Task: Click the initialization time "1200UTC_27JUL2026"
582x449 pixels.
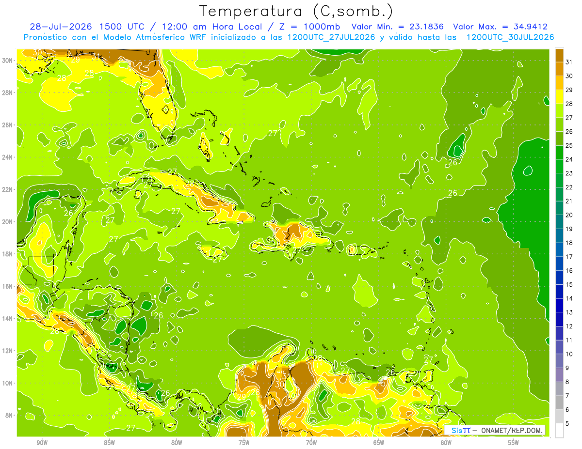Action: click(x=331, y=37)
